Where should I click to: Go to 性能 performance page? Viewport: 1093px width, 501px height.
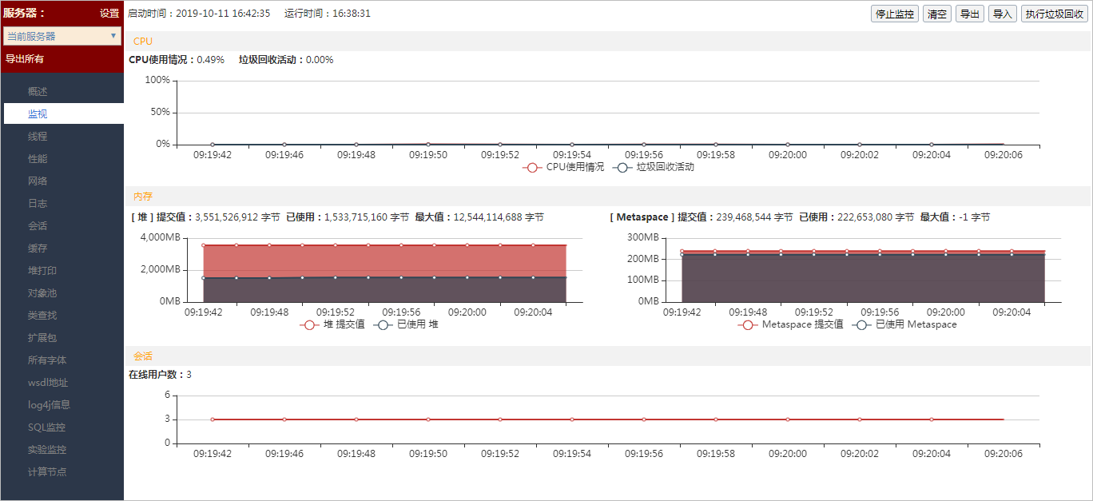[38, 159]
